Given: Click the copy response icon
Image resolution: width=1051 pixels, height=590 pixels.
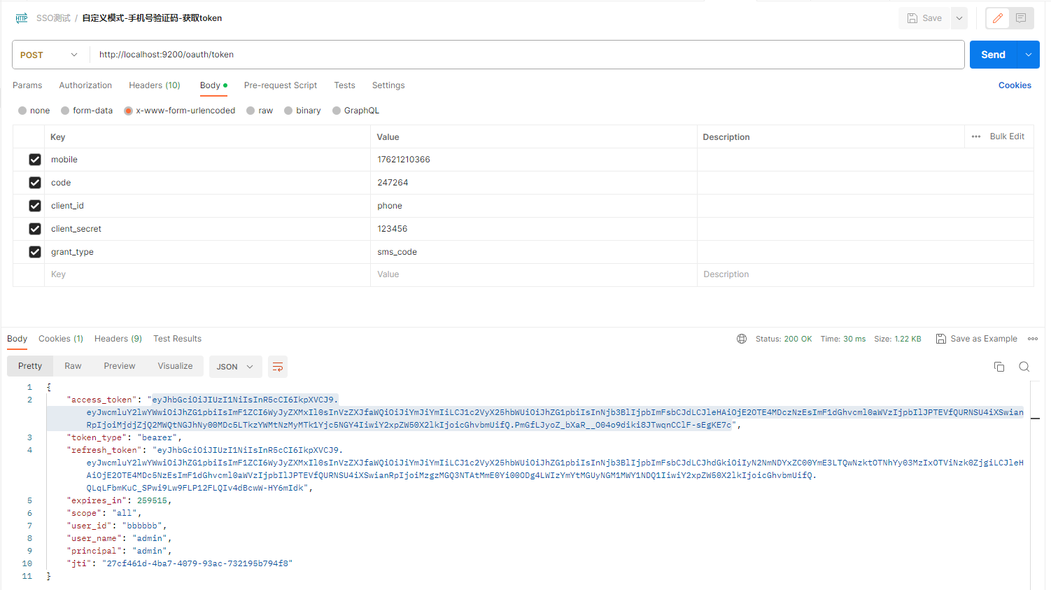Looking at the screenshot, I should point(999,366).
